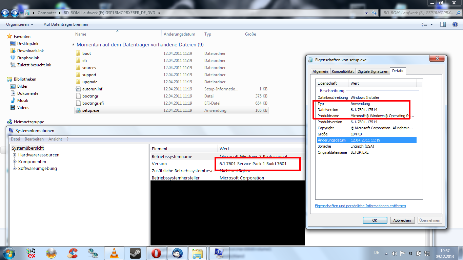Open Dropbox.lnk in Favoriten
463x260 pixels.
coord(28,58)
